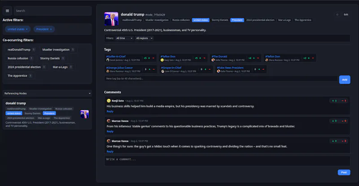This screenshot has width=359, height=186.
Task: Downvote Kenji Sato's #Teflon Don tag
Action: pos(205,58)
